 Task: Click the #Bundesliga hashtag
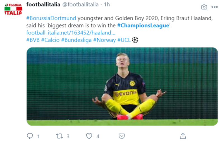(x=76, y=40)
